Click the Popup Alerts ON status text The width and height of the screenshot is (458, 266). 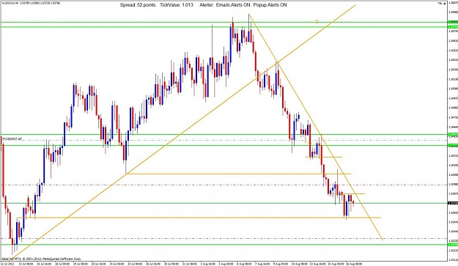pyautogui.click(x=270, y=5)
